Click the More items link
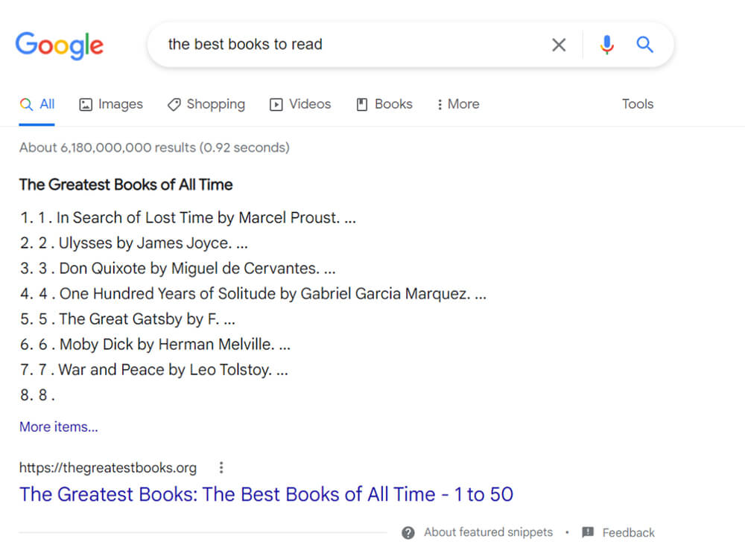 pyautogui.click(x=58, y=426)
